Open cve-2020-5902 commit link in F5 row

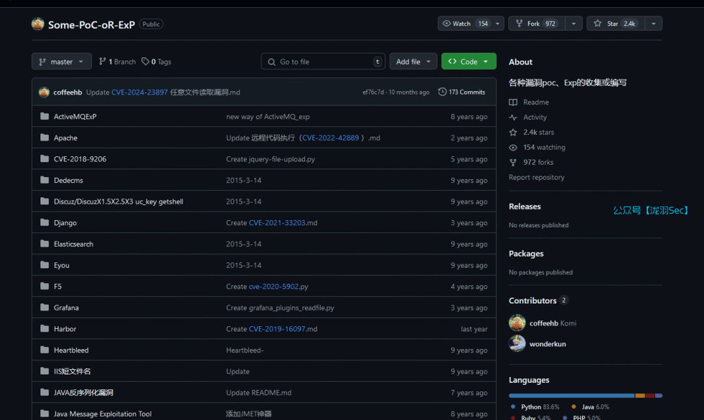273,287
